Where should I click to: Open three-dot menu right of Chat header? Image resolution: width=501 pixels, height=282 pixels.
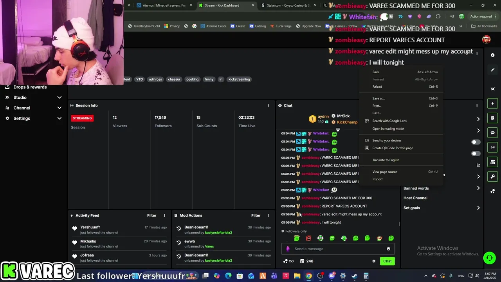[477, 105]
